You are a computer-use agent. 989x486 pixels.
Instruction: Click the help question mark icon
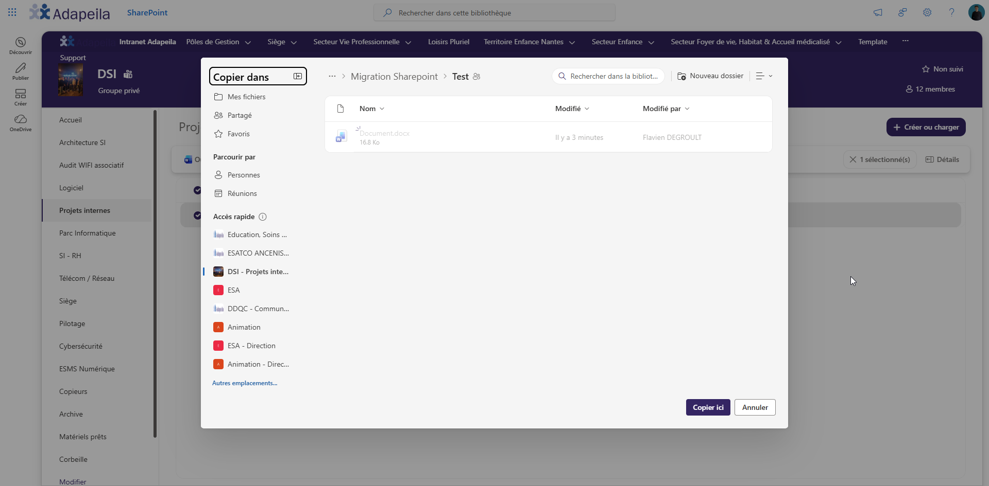pyautogui.click(x=951, y=12)
